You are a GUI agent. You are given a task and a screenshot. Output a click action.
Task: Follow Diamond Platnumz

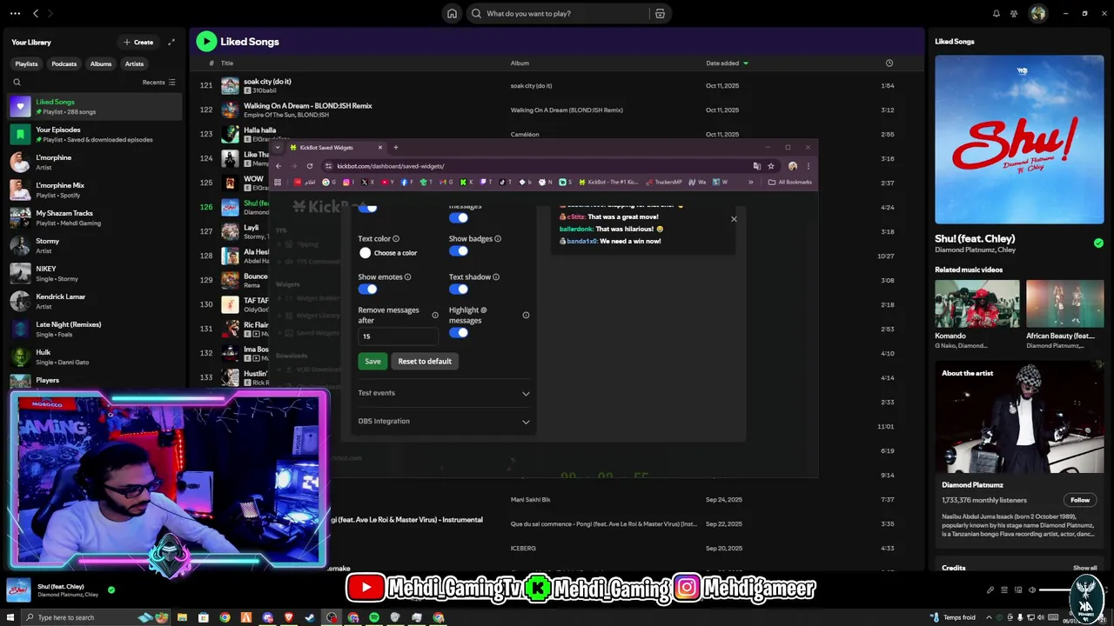coord(1080,500)
